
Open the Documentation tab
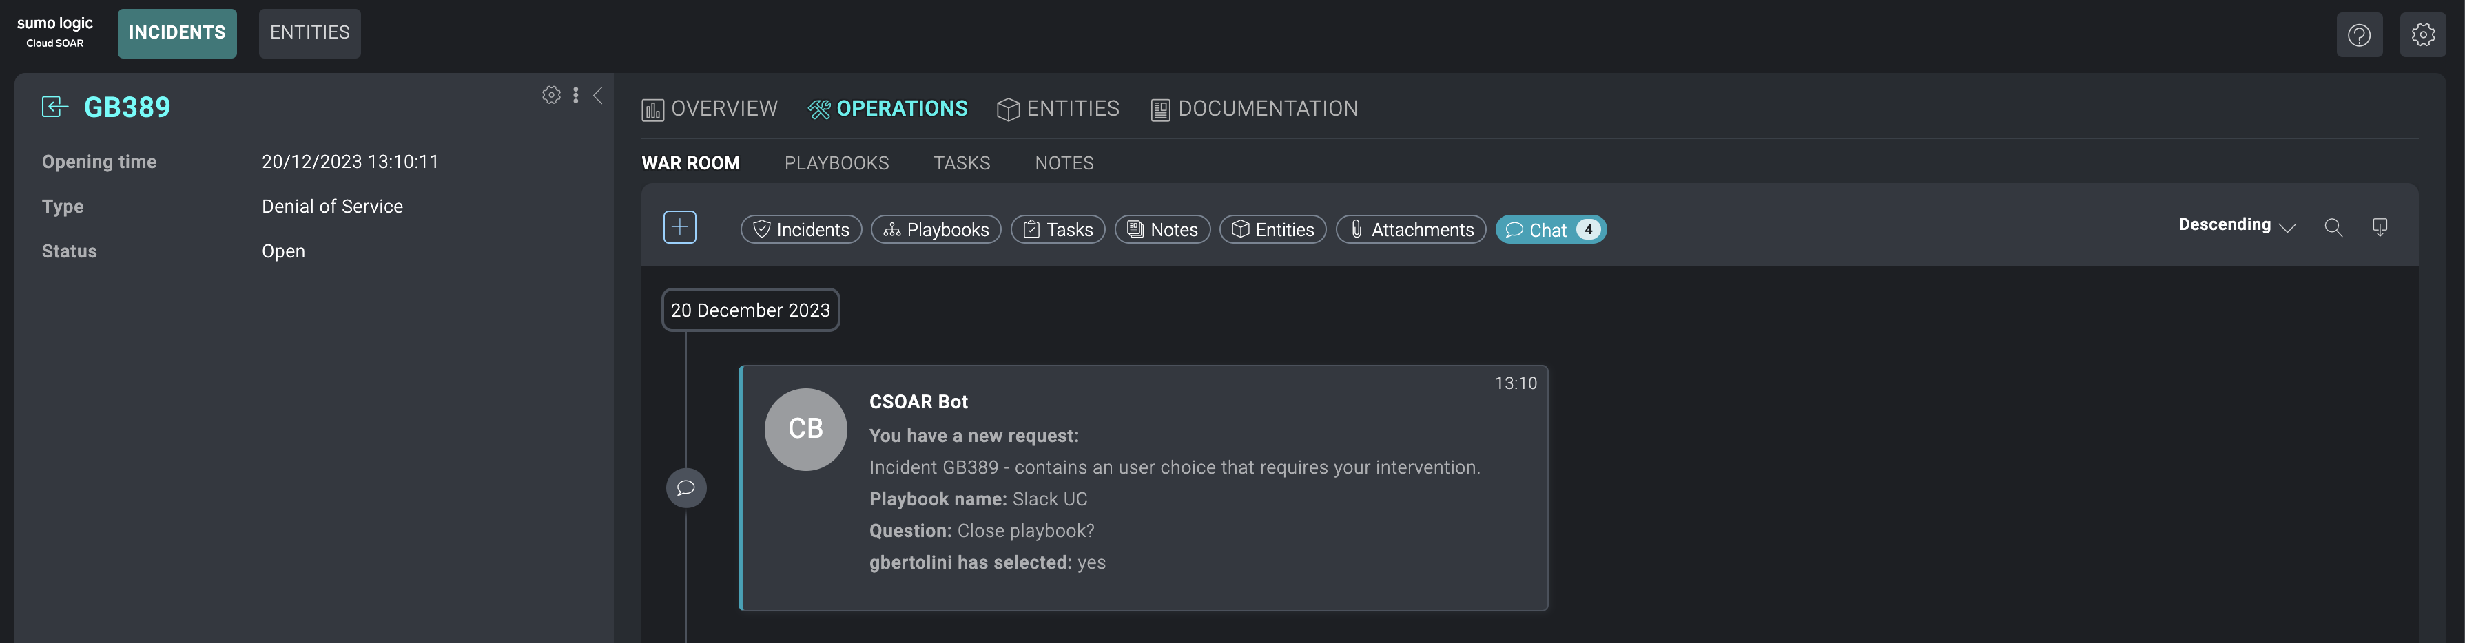tap(1254, 109)
